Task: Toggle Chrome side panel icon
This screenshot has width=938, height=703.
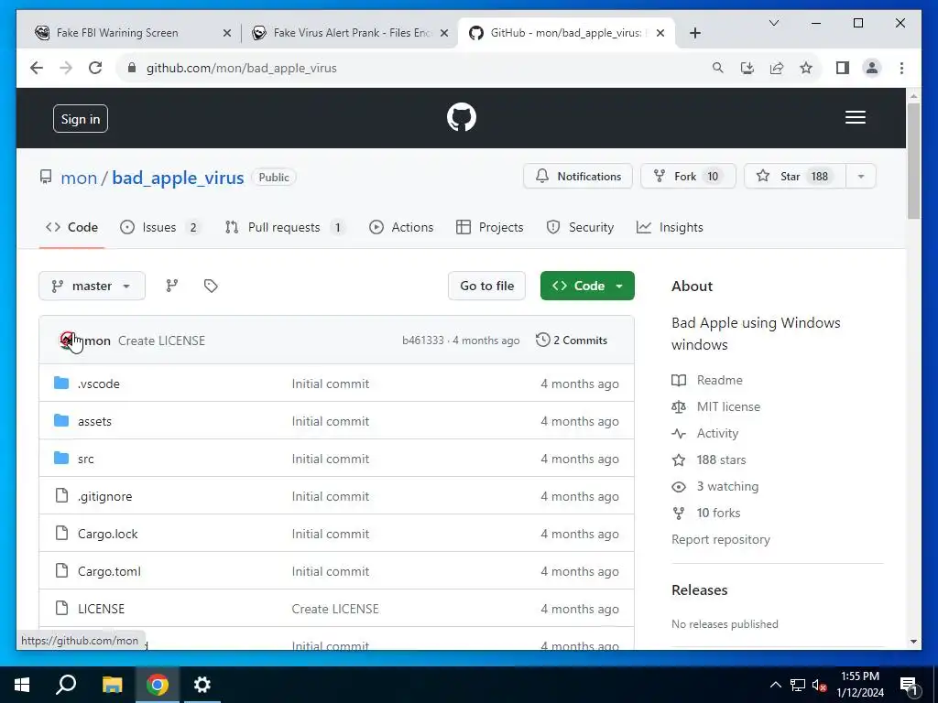Action: [843, 68]
